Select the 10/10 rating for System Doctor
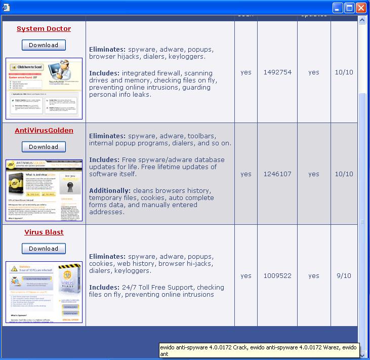Viewport: 370px width, 360px height. click(x=344, y=72)
